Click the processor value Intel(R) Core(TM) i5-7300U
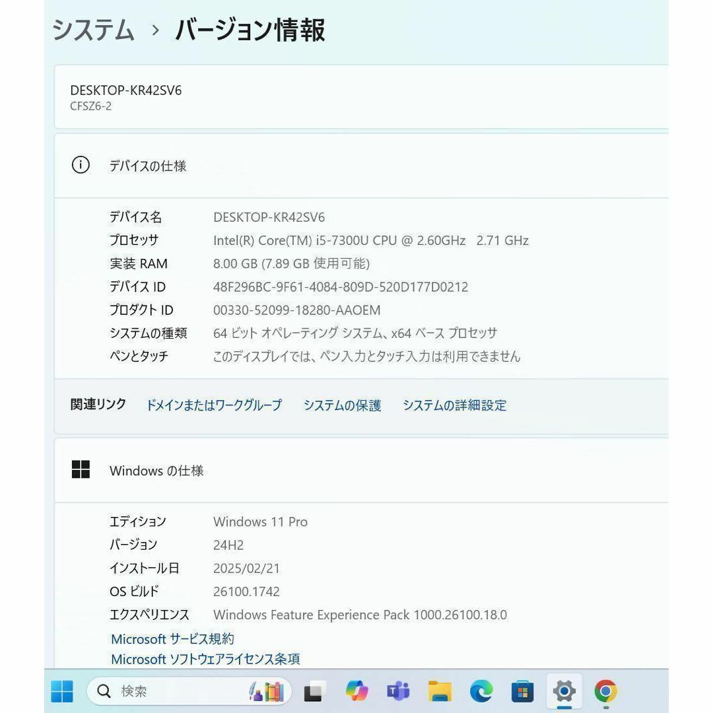 click(371, 240)
